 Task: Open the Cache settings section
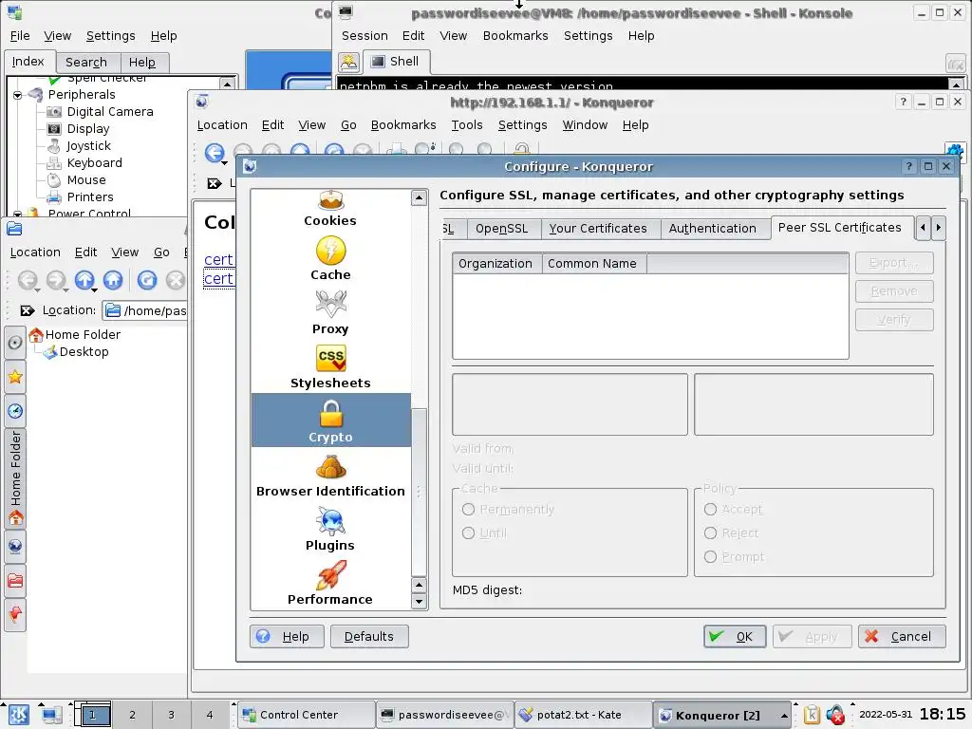pyautogui.click(x=330, y=259)
